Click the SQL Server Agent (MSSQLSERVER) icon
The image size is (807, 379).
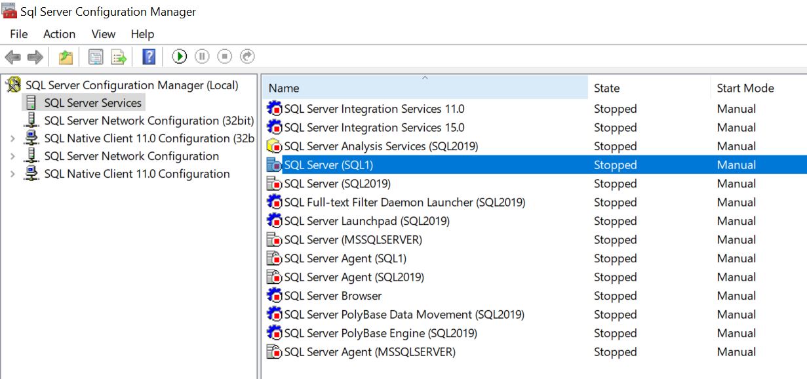coord(274,352)
